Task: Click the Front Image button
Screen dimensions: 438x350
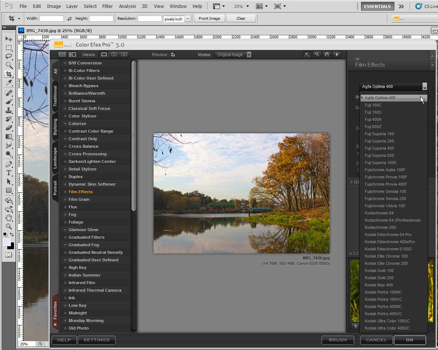Action: click(x=209, y=19)
